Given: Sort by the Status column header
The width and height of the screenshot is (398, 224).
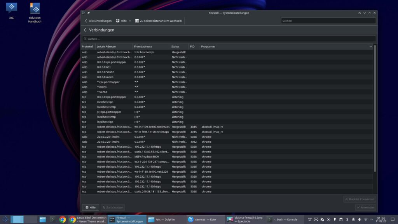Looking at the screenshot, I should [179, 47].
